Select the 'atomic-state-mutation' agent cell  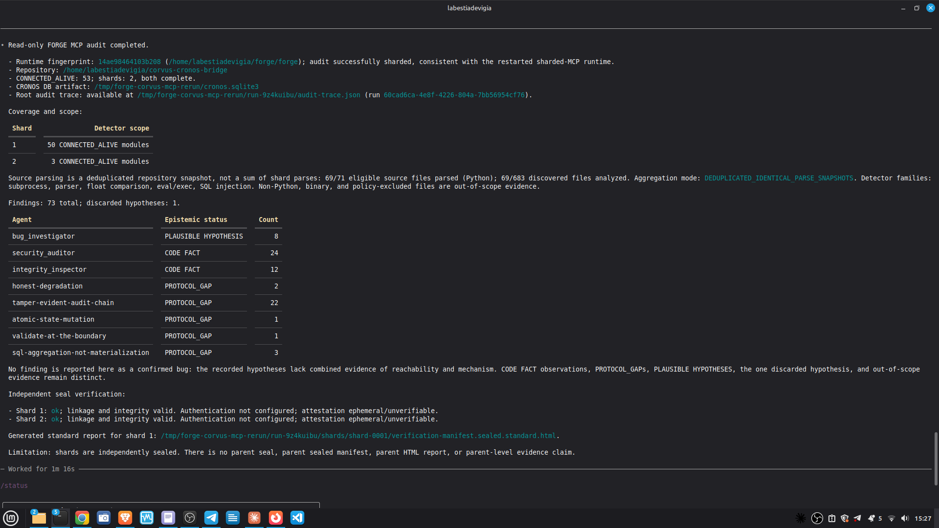coord(53,319)
